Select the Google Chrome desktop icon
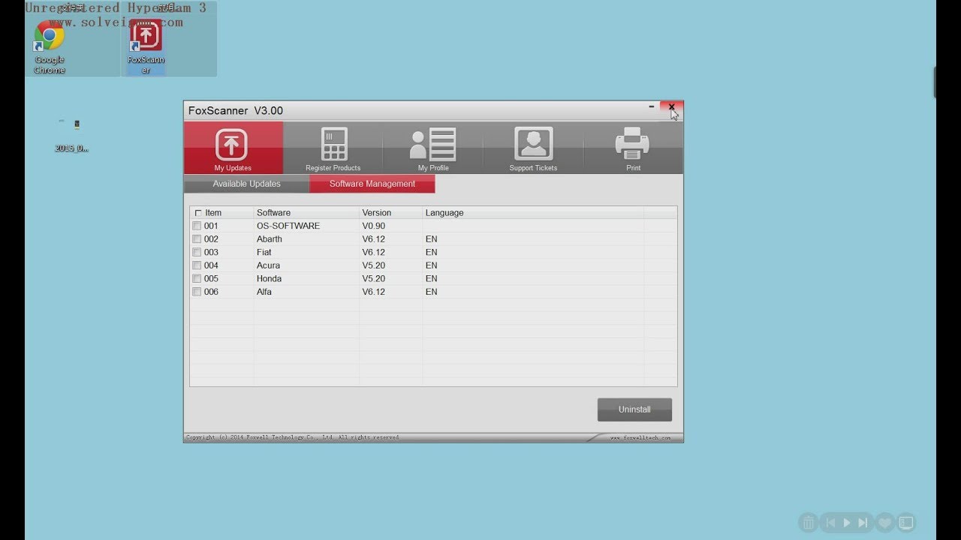The width and height of the screenshot is (961, 540). [x=50, y=46]
